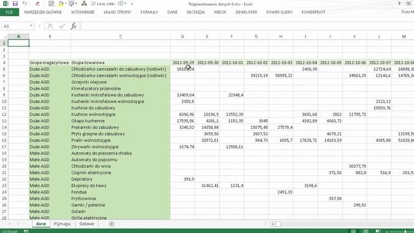Go to previous sheet with left arrow

tap(9, 224)
